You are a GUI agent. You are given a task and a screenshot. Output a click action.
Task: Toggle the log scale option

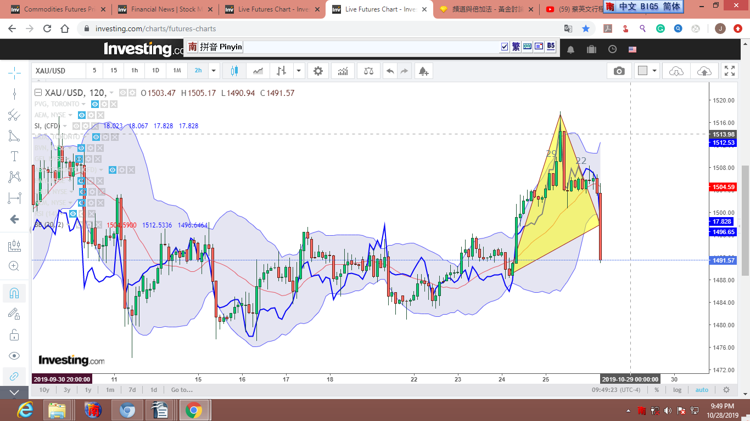click(678, 390)
